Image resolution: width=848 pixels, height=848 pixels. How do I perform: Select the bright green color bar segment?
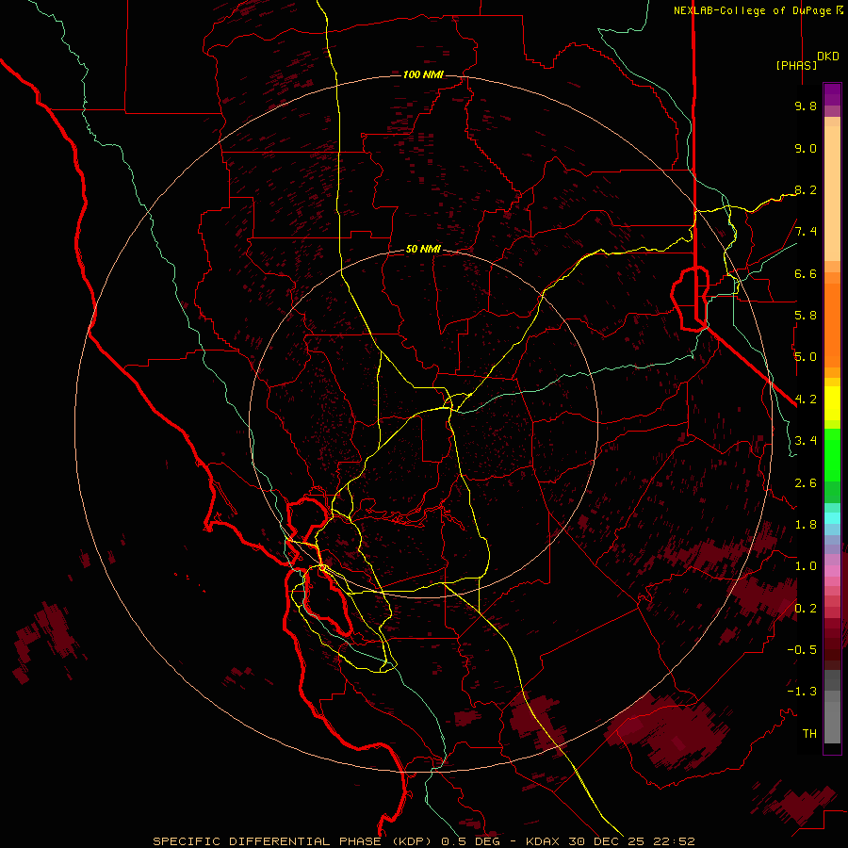coord(832,455)
